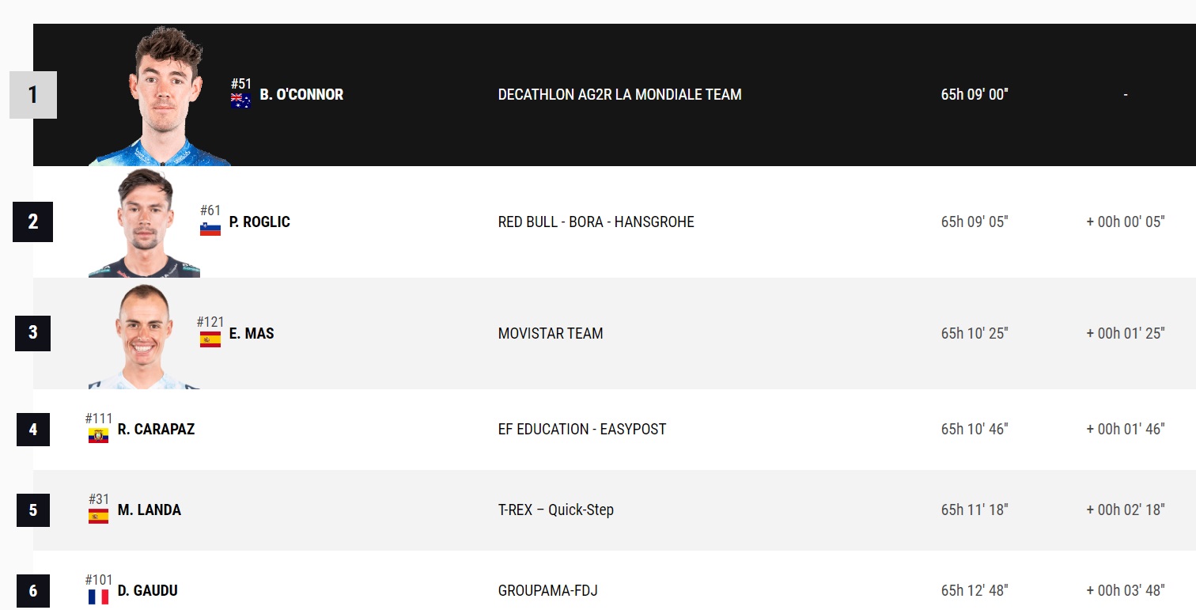Click the Ecuadorian flag beside R. Carapaz

[98, 435]
